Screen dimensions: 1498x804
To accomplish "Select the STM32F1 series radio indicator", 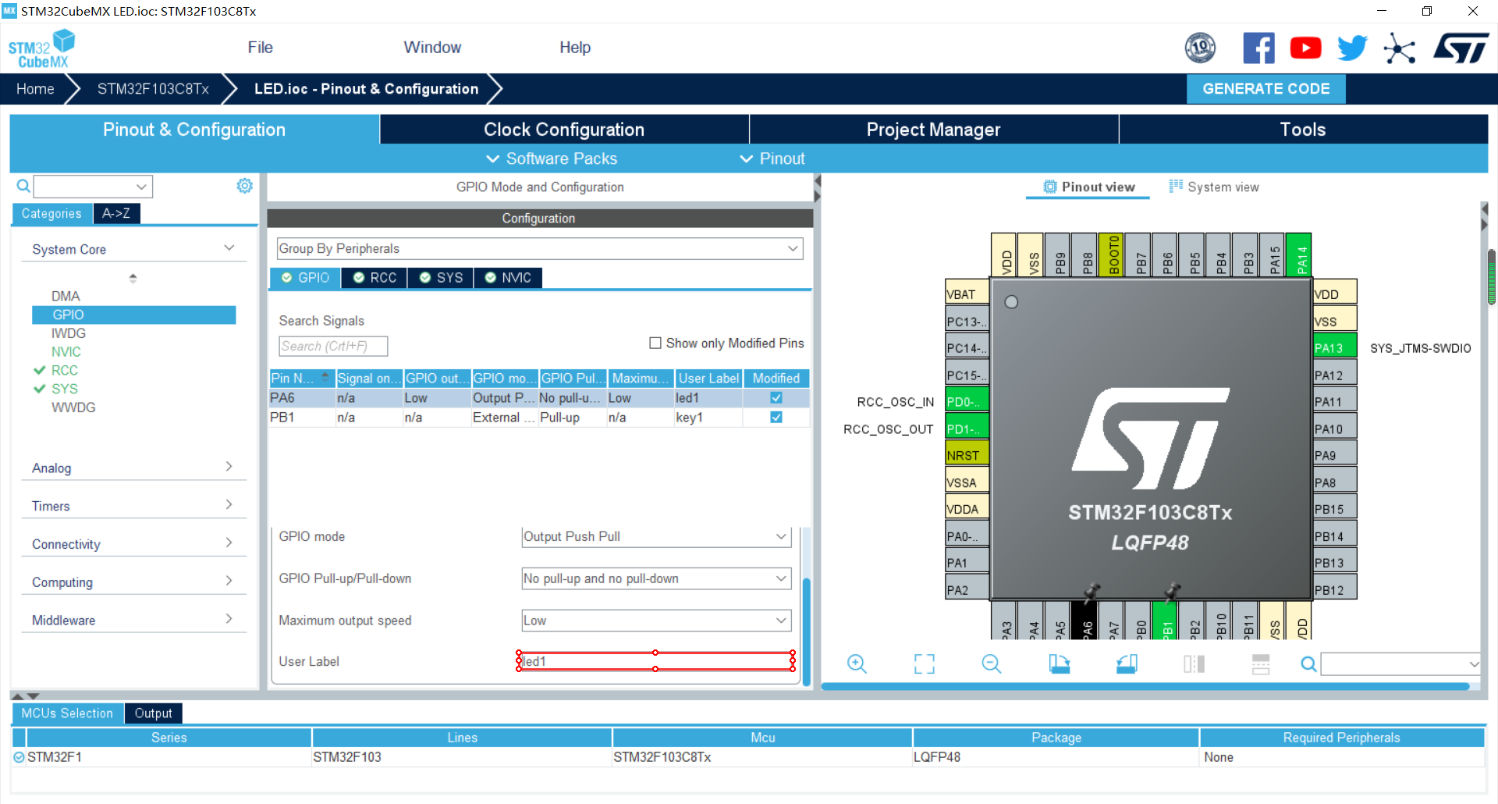I will tap(19, 757).
